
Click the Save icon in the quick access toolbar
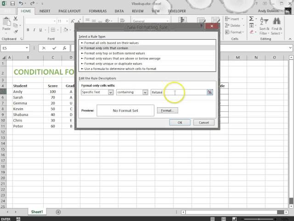(x=12, y=3)
